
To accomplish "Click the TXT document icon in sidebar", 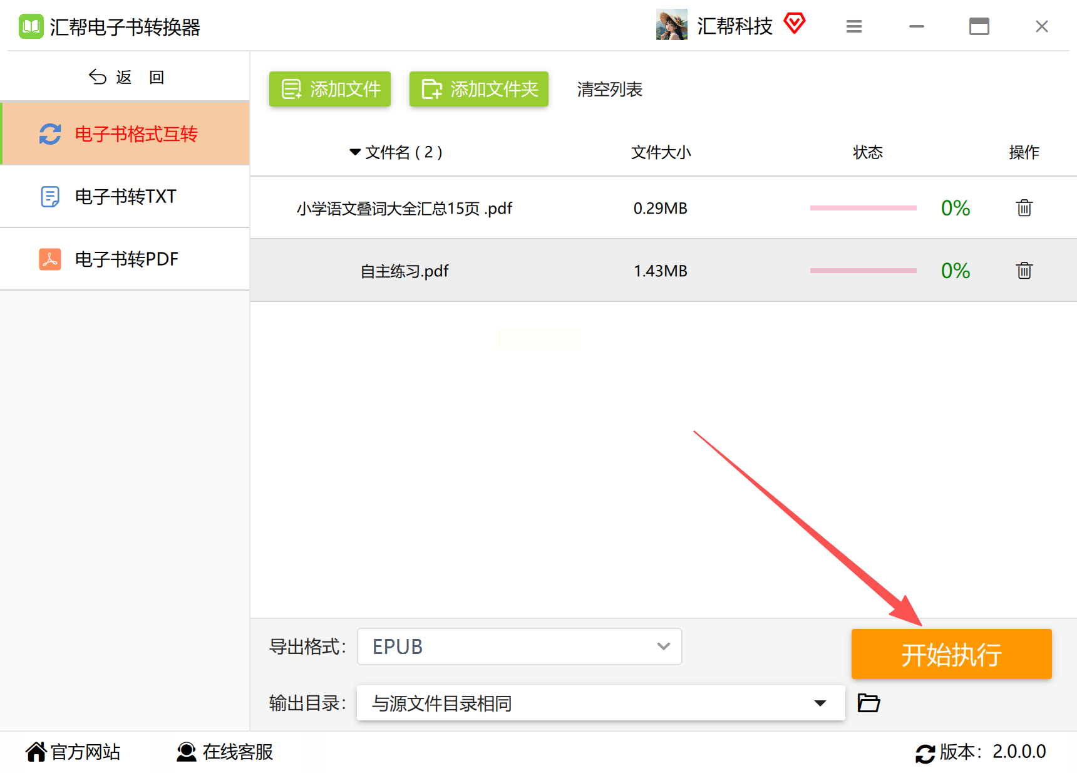I will click(x=50, y=197).
